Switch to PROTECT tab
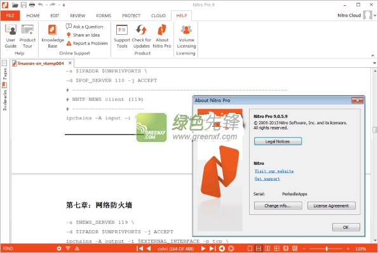The image size is (378, 253). 131,16
